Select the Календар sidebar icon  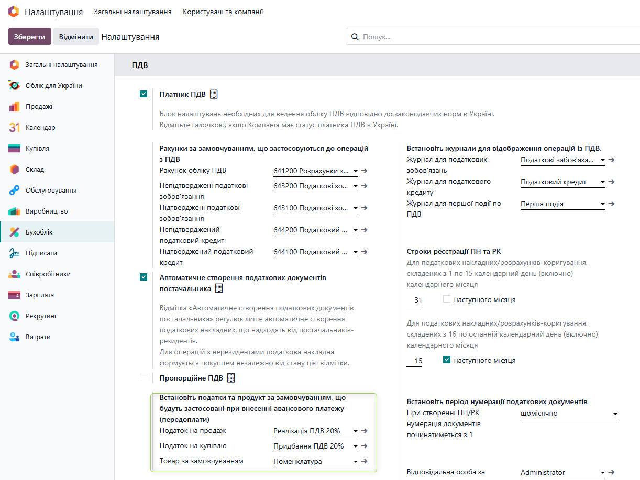(15, 127)
